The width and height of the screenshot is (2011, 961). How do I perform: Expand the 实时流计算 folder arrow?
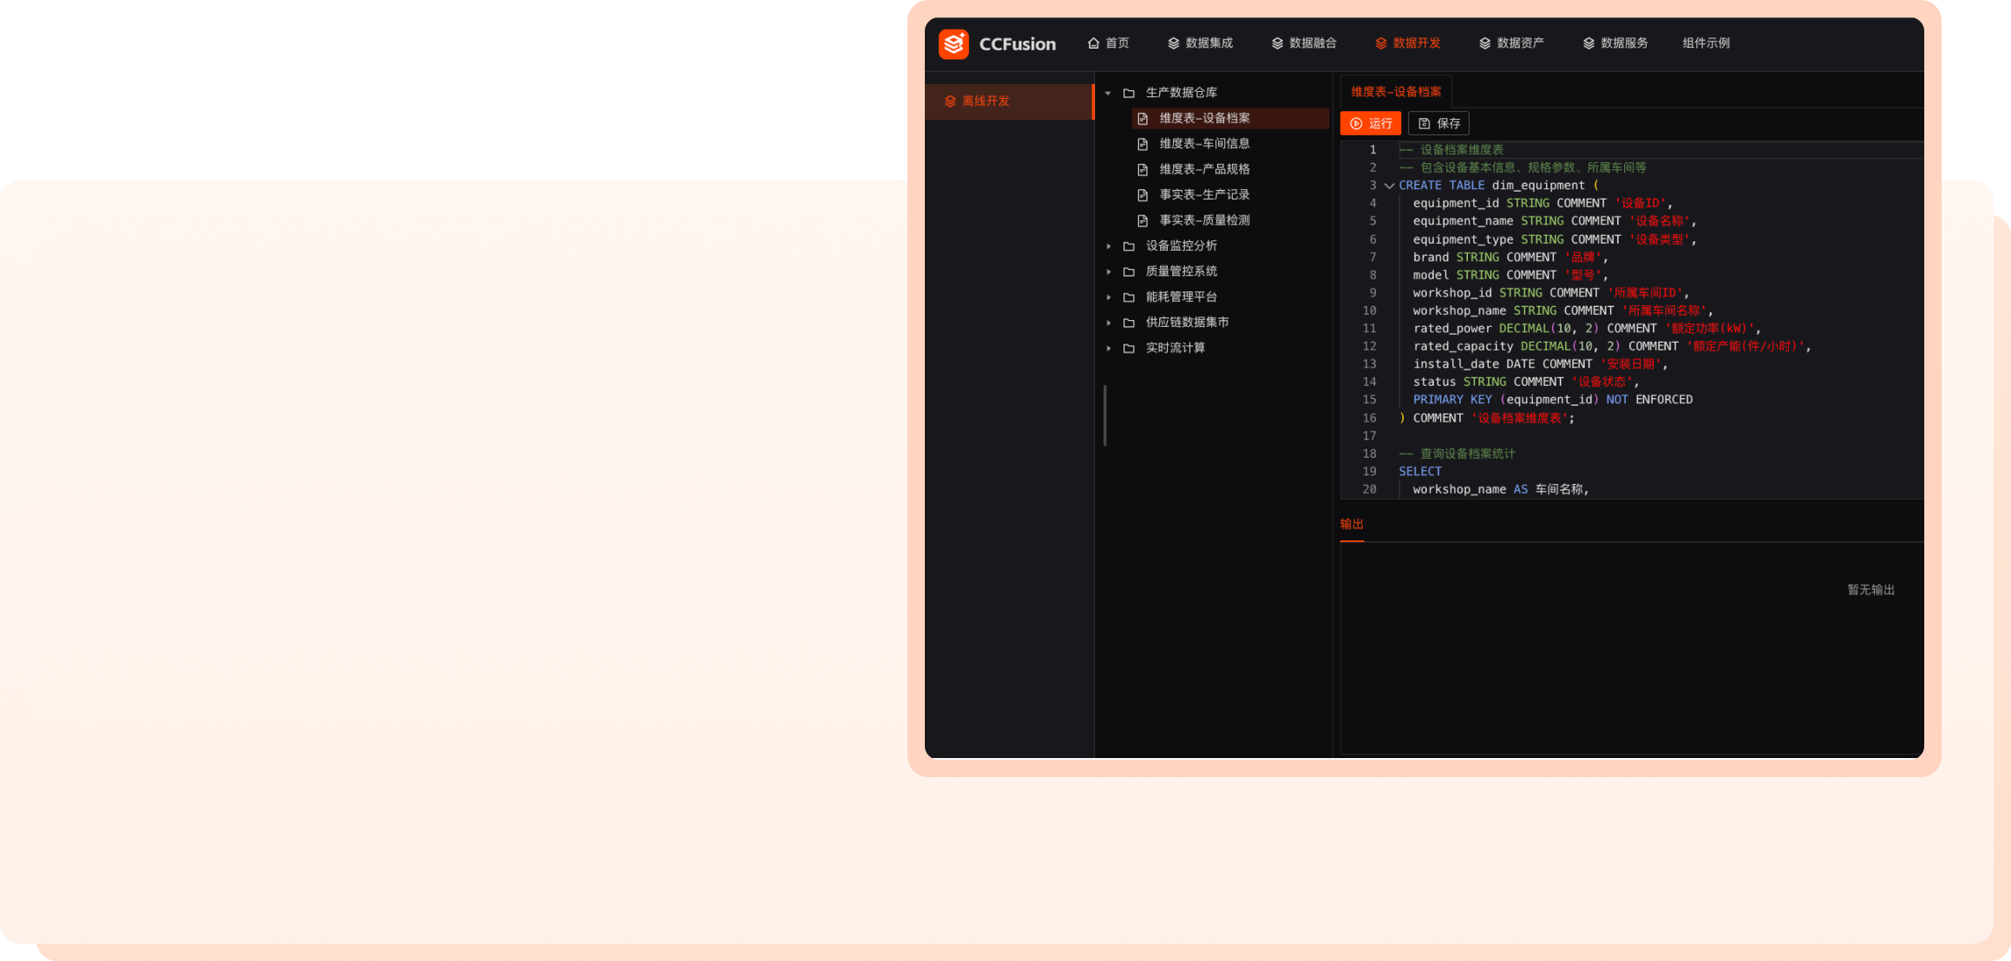pos(1109,348)
